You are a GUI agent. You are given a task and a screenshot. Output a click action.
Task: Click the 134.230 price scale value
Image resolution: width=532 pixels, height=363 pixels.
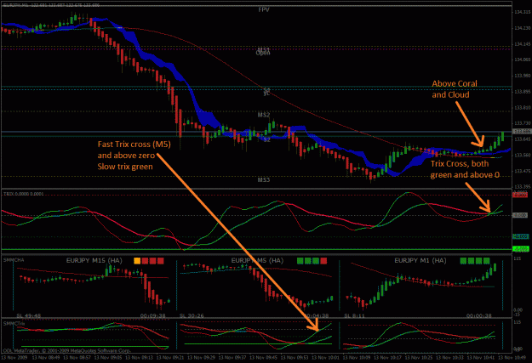click(522, 28)
